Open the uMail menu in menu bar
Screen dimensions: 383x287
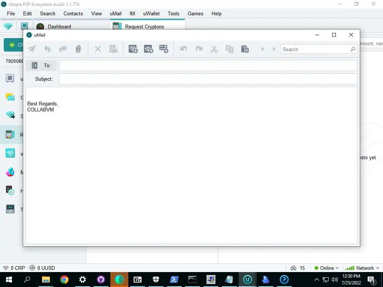[x=116, y=14]
